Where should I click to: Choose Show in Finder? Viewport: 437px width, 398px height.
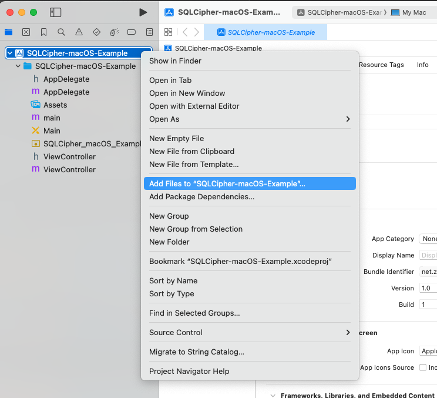click(250, 61)
